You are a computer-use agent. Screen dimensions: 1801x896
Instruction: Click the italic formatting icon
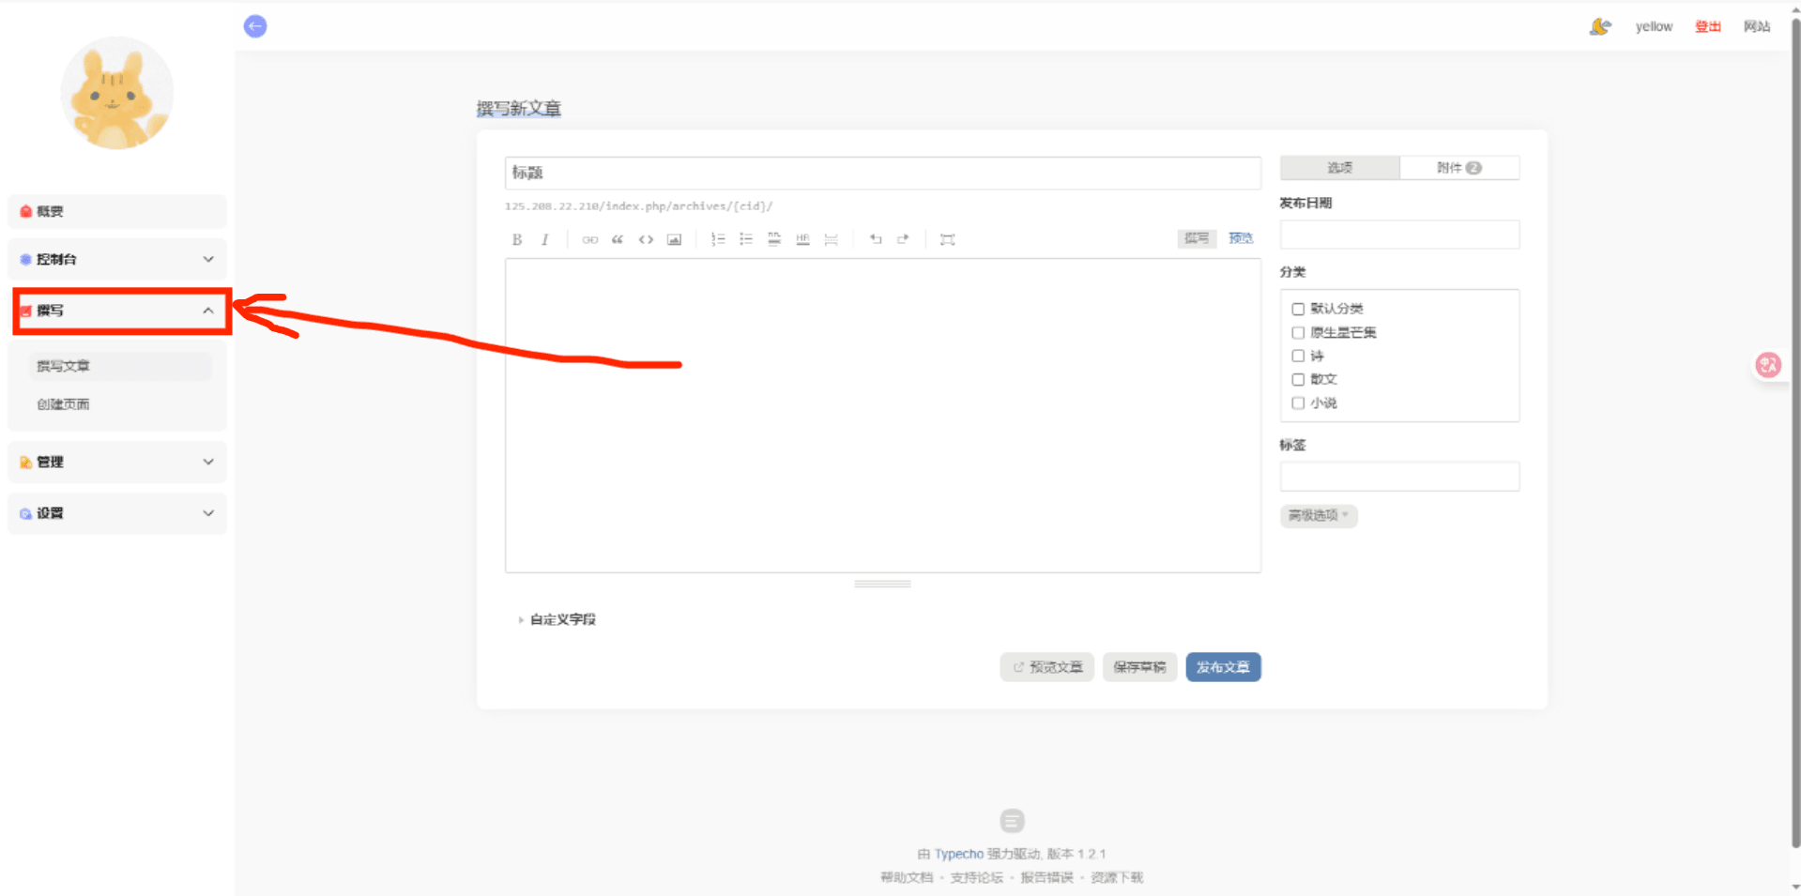[544, 239]
